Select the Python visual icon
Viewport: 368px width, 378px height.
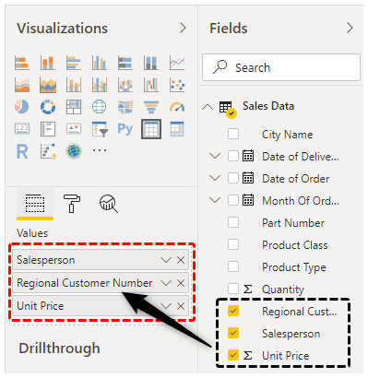pos(125,129)
